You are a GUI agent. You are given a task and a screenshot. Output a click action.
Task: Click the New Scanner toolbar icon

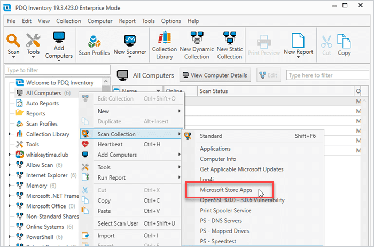130,41
